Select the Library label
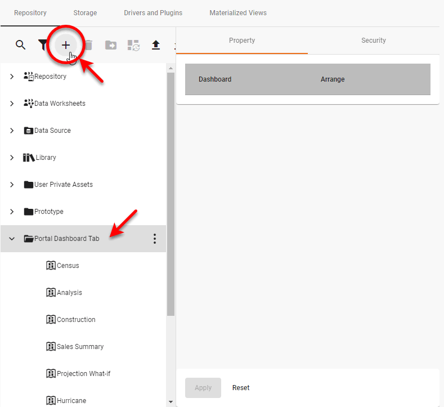 pyautogui.click(x=46, y=158)
